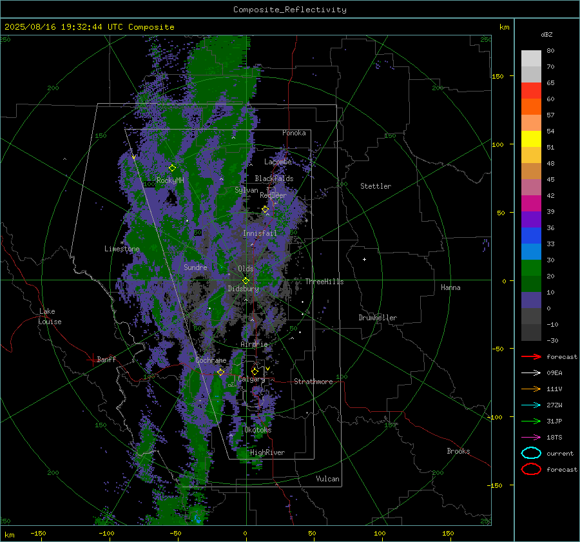
Task: Select the Ponoka label on map
Action: (294, 133)
